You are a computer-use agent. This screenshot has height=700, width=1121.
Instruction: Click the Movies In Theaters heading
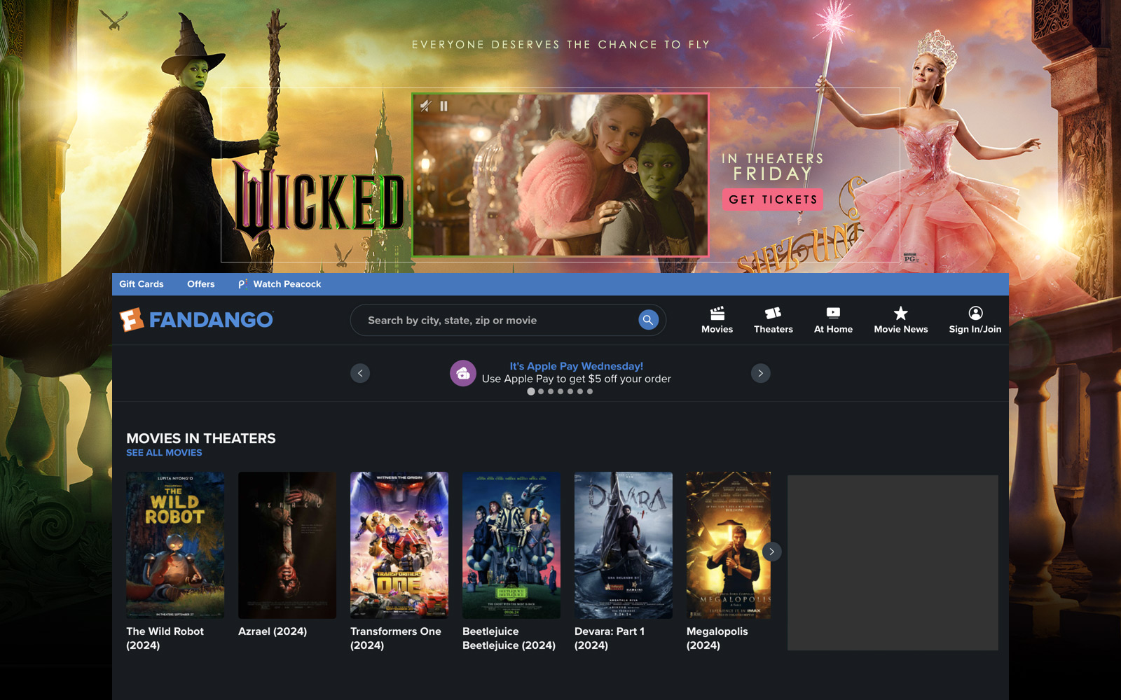(x=201, y=438)
